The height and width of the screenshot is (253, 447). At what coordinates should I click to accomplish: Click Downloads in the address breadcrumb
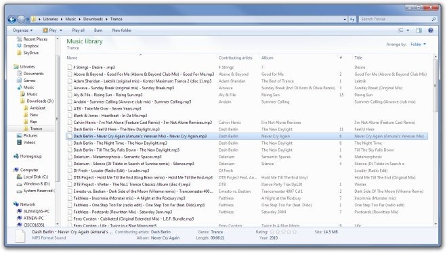93,19
